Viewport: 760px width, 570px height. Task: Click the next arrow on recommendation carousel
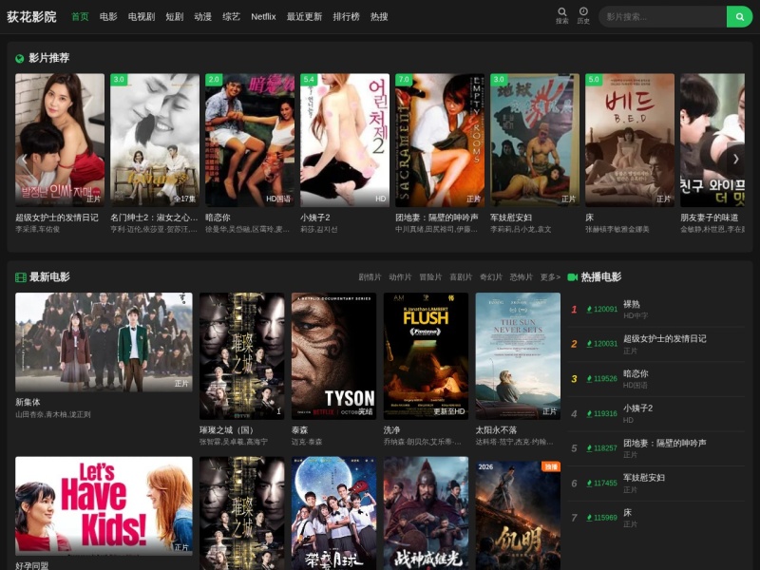(x=735, y=159)
